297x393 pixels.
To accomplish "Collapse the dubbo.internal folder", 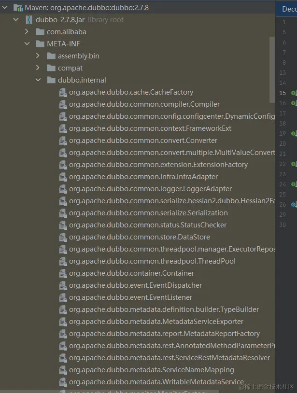I will pyautogui.click(x=38, y=80).
